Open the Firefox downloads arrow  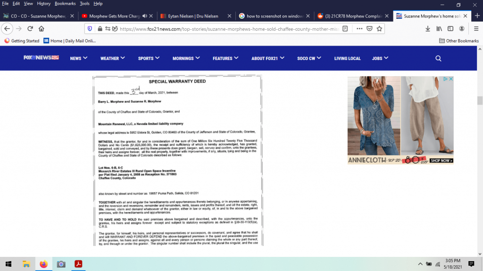click(428, 28)
